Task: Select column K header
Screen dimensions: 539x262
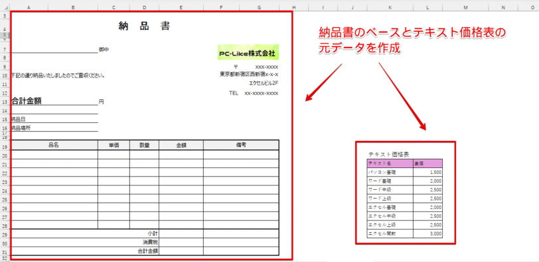Action: click(390, 7)
